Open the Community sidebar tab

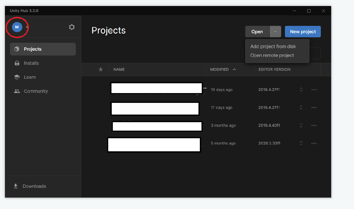coord(43,91)
